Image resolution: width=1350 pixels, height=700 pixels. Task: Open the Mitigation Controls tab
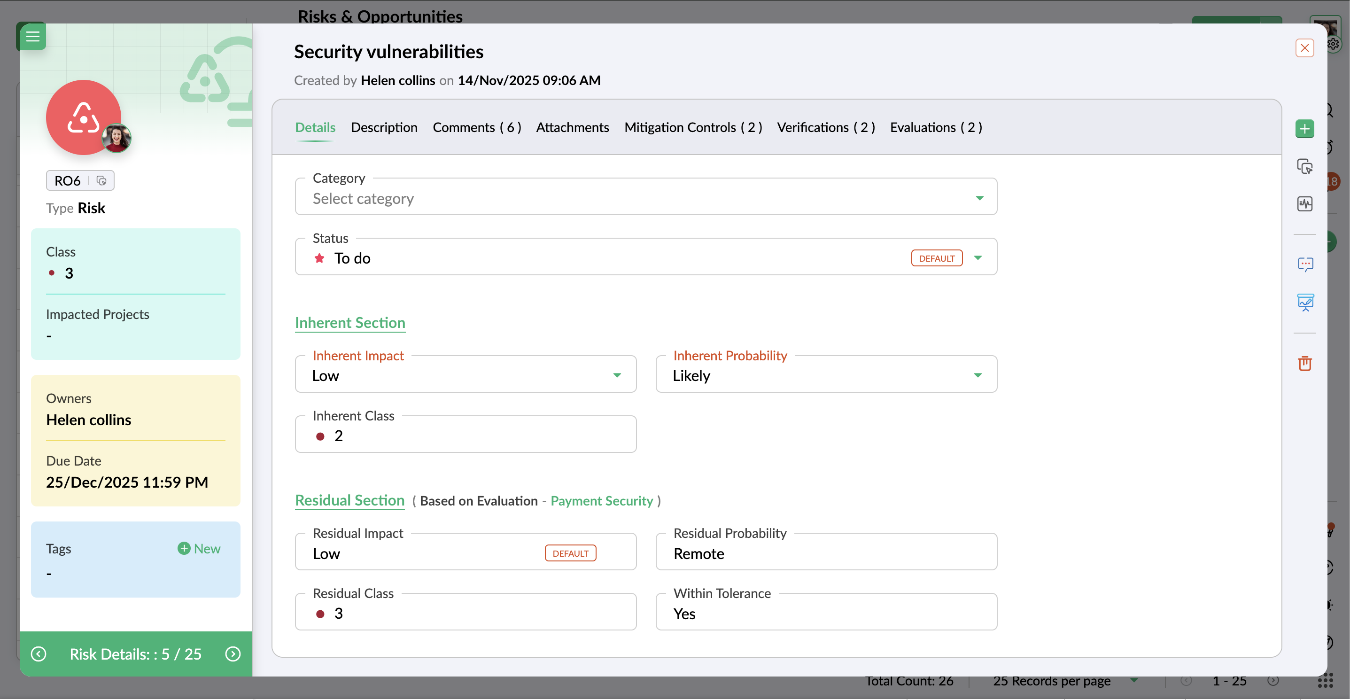coord(692,127)
